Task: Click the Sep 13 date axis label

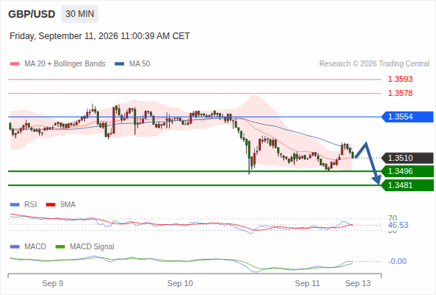Action: point(358,283)
